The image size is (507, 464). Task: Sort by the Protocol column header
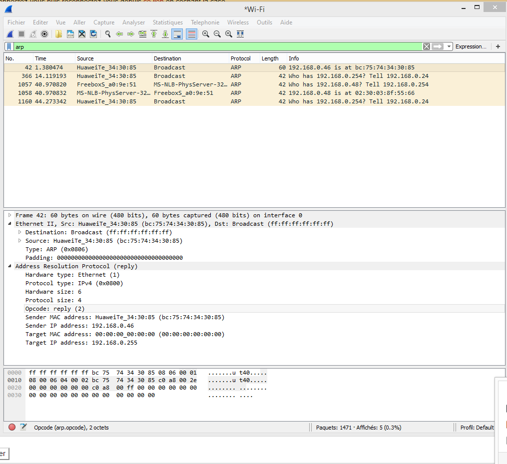[244, 58]
